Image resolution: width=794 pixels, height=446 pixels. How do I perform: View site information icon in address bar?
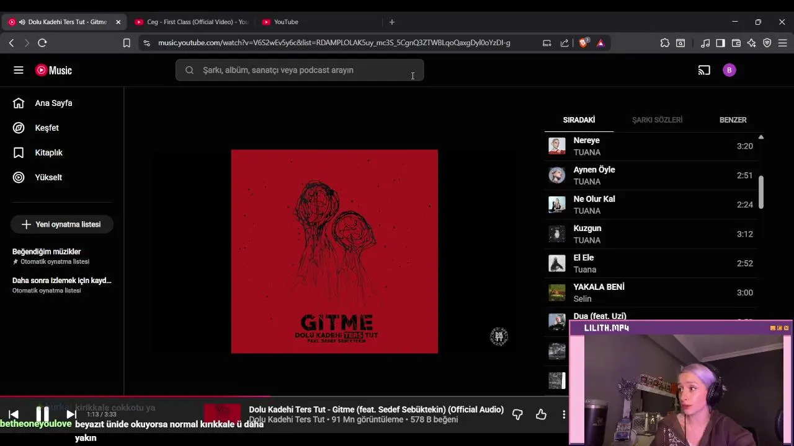pyautogui.click(x=146, y=43)
